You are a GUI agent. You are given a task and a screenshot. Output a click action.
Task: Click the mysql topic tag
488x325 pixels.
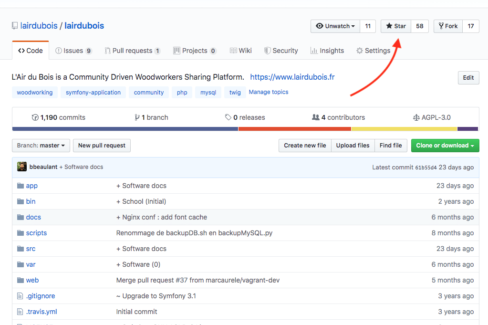[x=208, y=93]
